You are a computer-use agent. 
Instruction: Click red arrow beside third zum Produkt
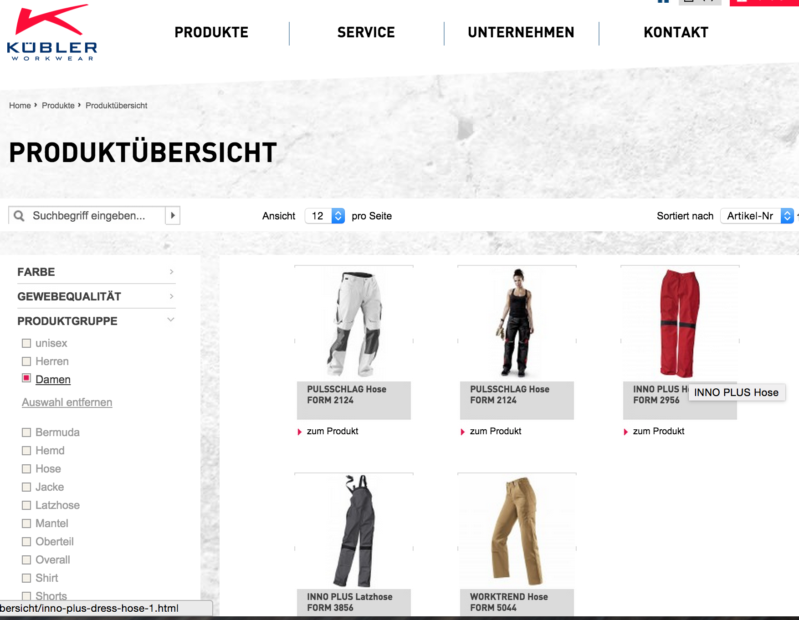pos(625,432)
